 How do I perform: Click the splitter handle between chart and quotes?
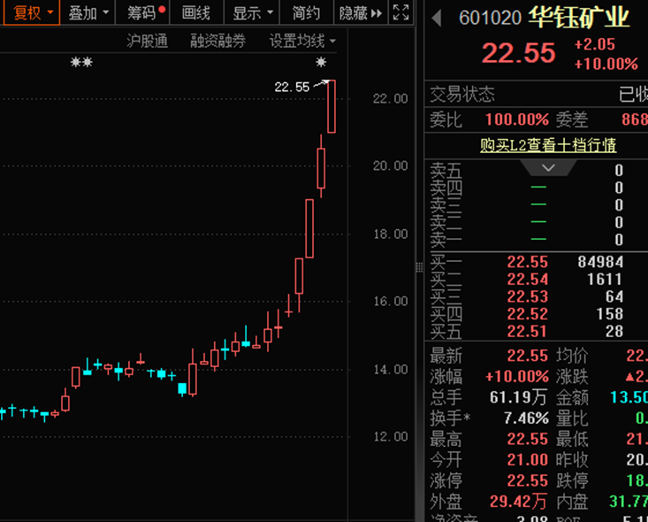click(x=419, y=267)
